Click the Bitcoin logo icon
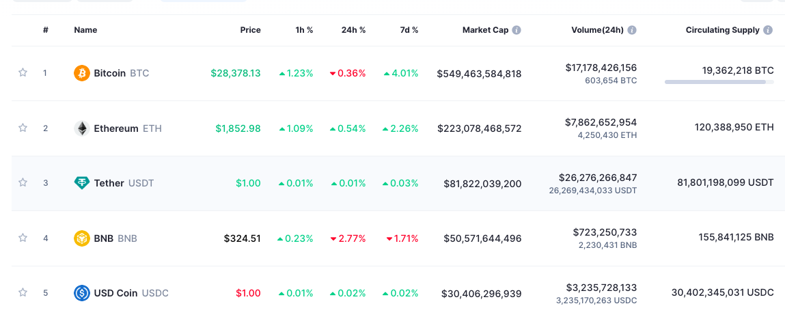The height and width of the screenshot is (319, 785). pos(82,73)
